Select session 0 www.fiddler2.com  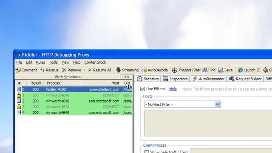(74, 89)
